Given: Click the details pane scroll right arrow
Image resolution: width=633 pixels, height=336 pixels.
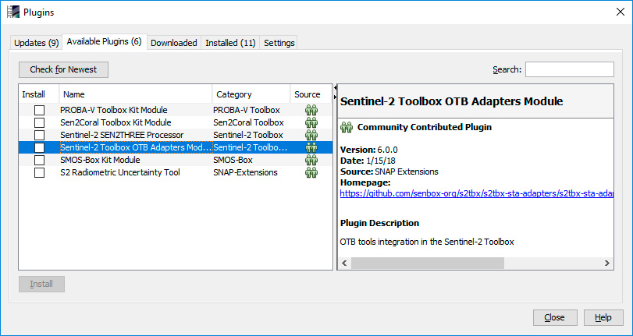Looking at the screenshot, I should point(606,263).
